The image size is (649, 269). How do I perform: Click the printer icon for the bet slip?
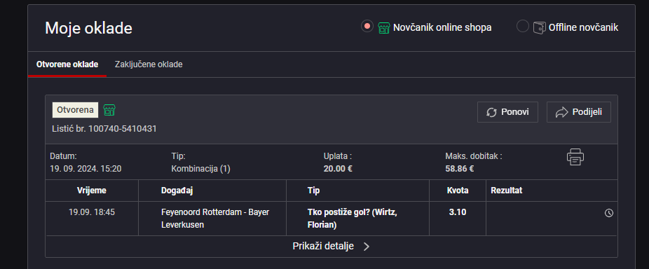(x=575, y=157)
